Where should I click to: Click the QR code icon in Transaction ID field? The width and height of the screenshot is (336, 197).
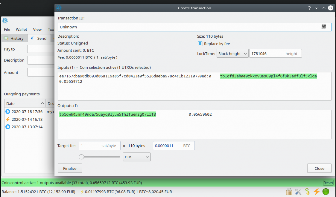pyautogui.click(x=324, y=27)
